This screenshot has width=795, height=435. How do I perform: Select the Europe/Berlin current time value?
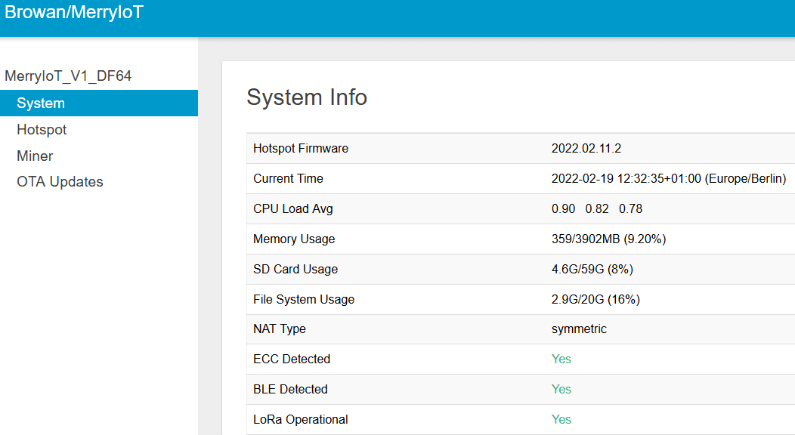coord(669,179)
